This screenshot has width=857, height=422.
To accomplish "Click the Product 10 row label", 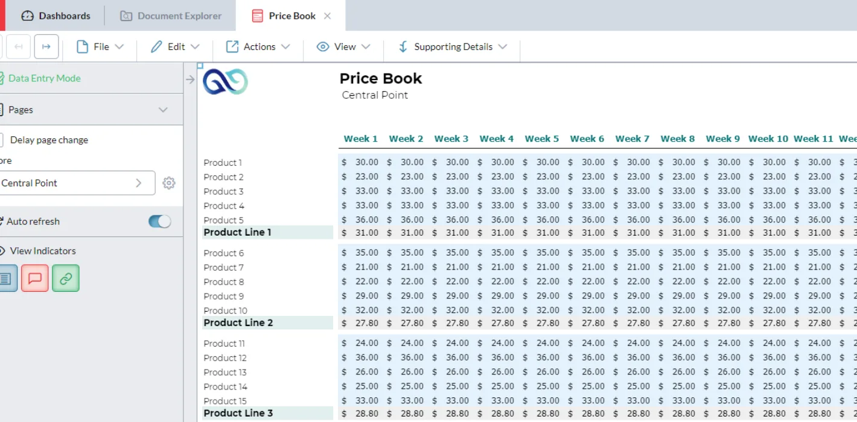I will [225, 310].
